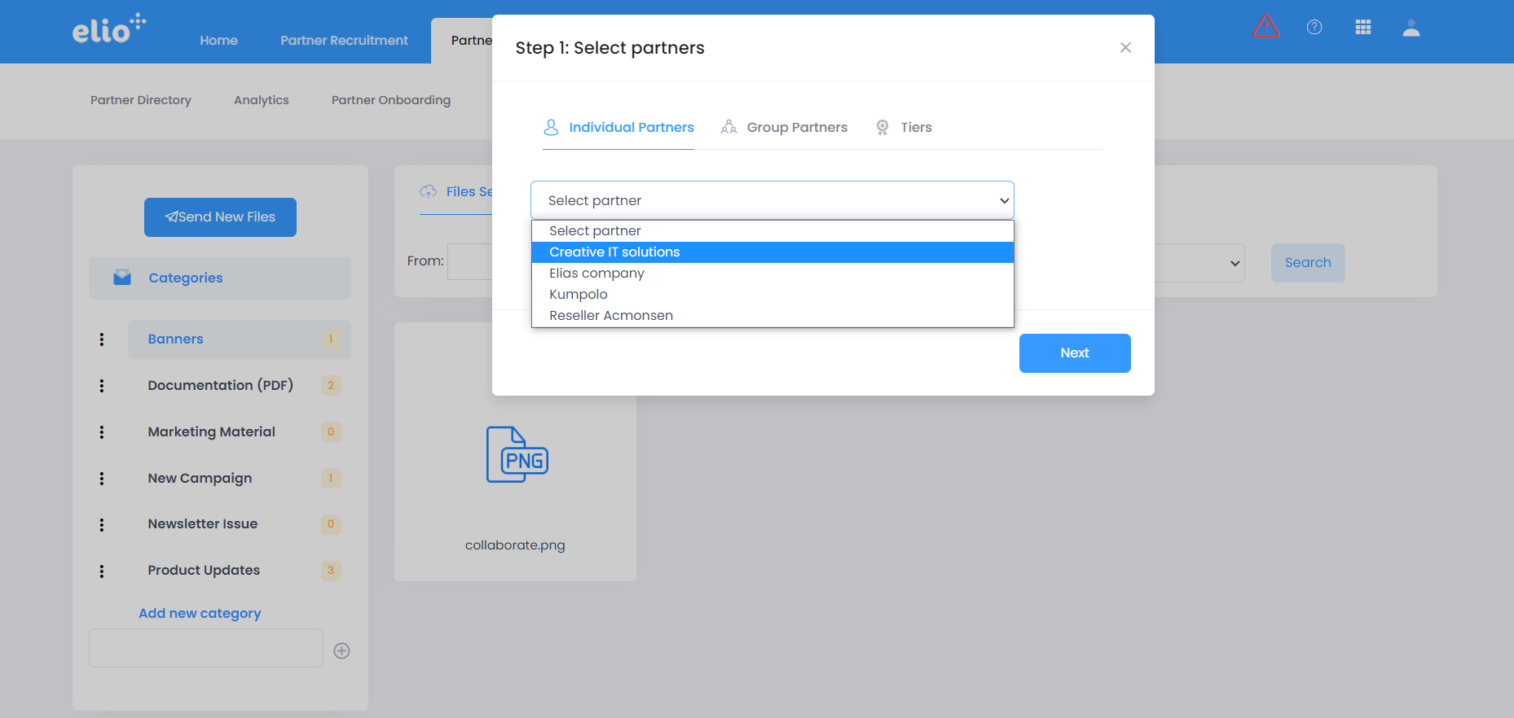Click the From date input field
This screenshot has height=718, width=1514.
tap(470, 261)
